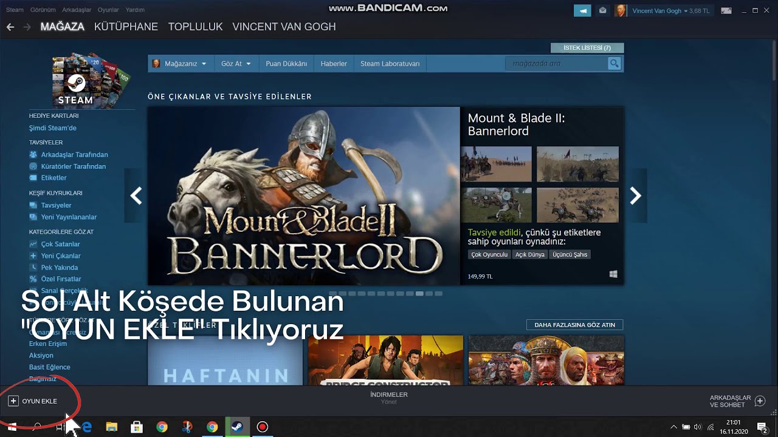778x437 pixels.
Task: Open the inbox mail icon near the profile
Action: click(x=602, y=10)
